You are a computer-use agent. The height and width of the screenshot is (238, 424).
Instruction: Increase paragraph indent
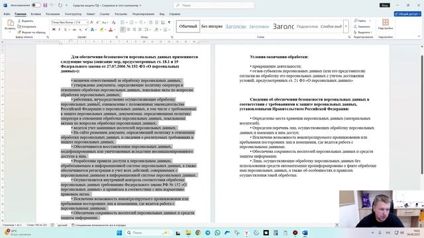click(156, 22)
